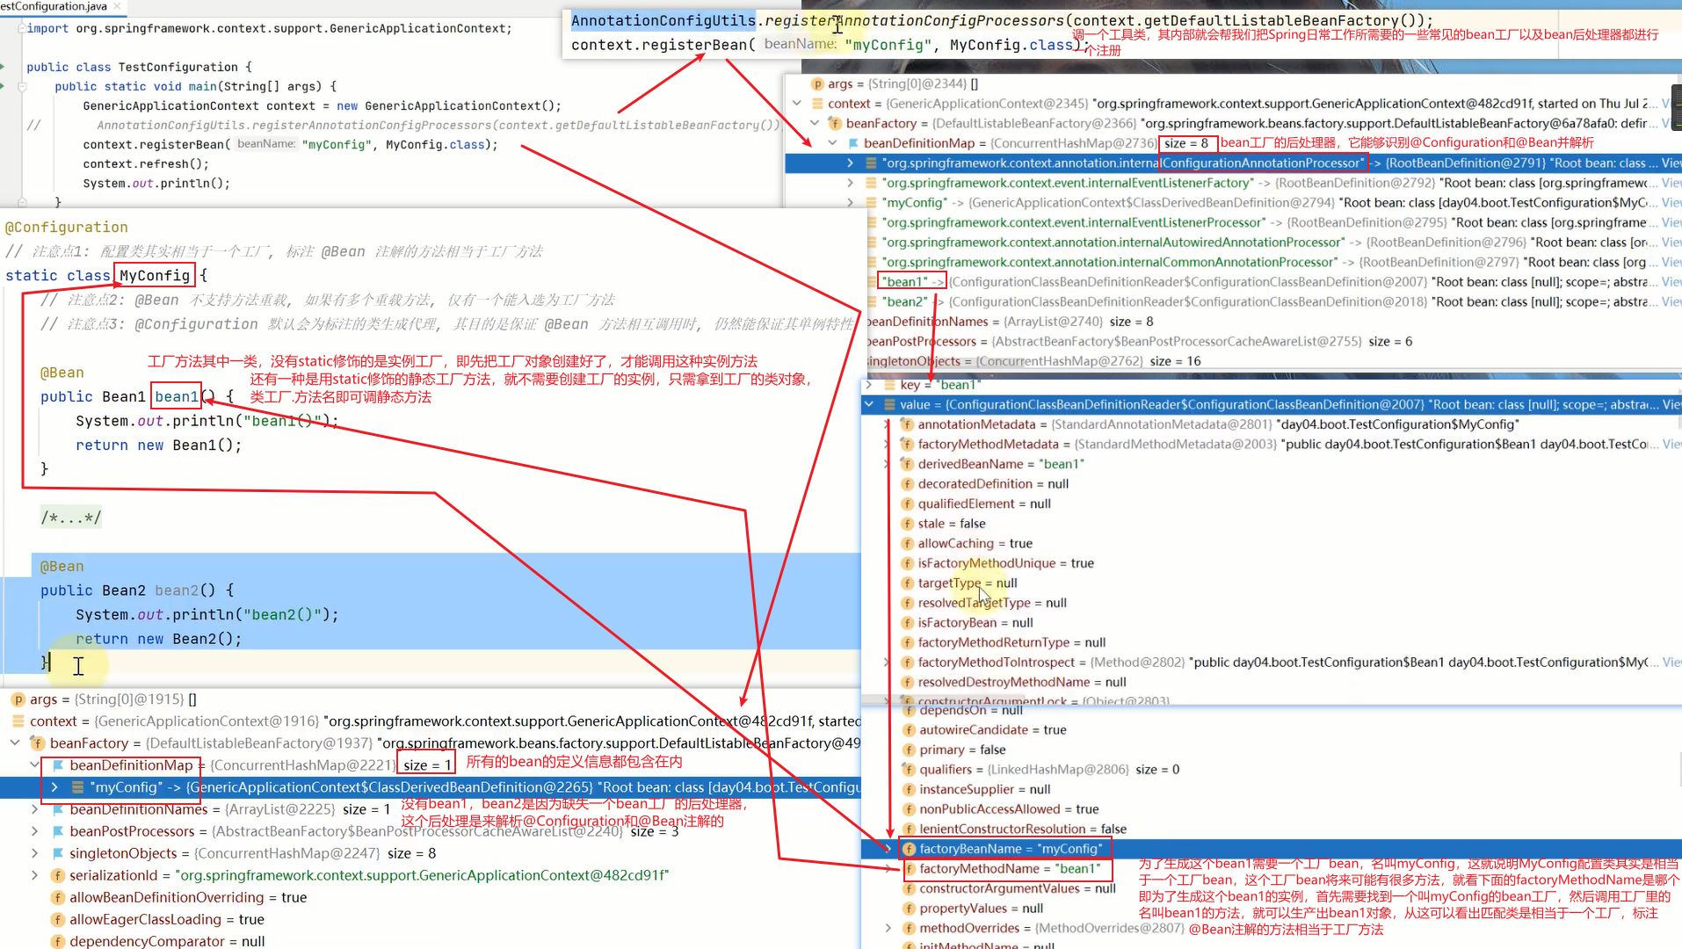Viewport: 1682px width, 949px height.
Task: Click the resolvedDestroyMethodName field icon
Action: pyautogui.click(x=908, y=683)
